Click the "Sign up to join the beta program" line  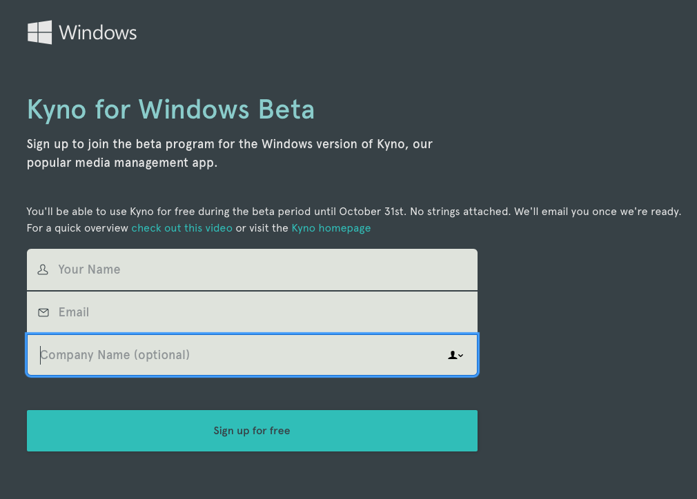tap(229, 144)
